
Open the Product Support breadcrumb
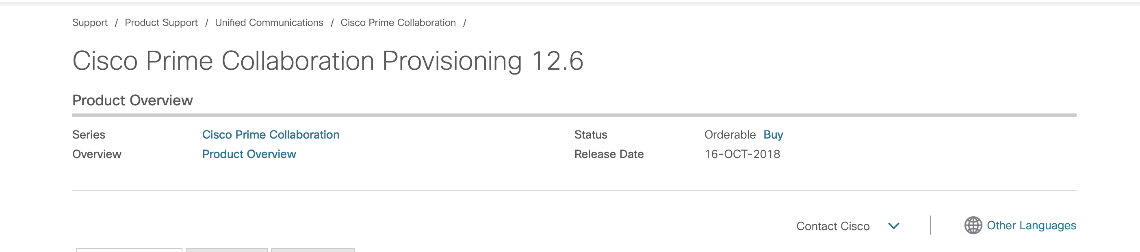point(162,23)
